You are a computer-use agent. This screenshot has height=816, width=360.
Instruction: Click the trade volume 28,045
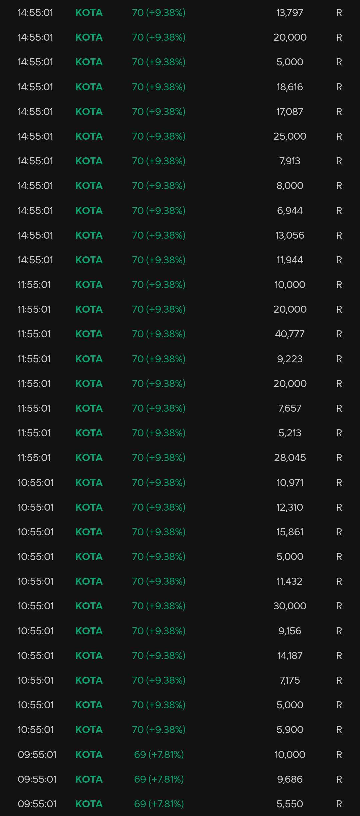click(x=289, y=458)
